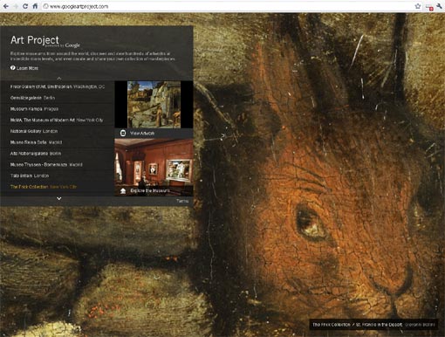
Task: Select Gemäldegalerie Berlin from the list
Action: pos(32,98)
